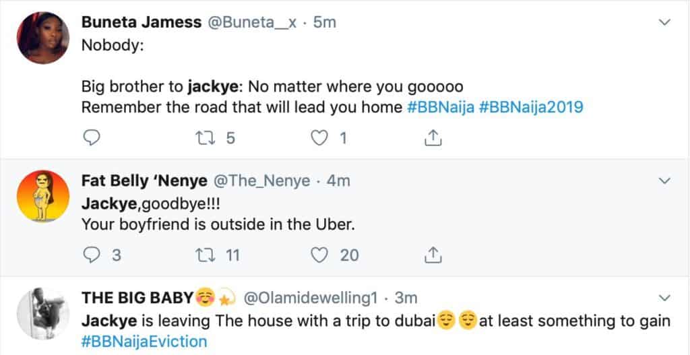Open options chevron on Buneta Jamess's tweet

tap(664, 23)
